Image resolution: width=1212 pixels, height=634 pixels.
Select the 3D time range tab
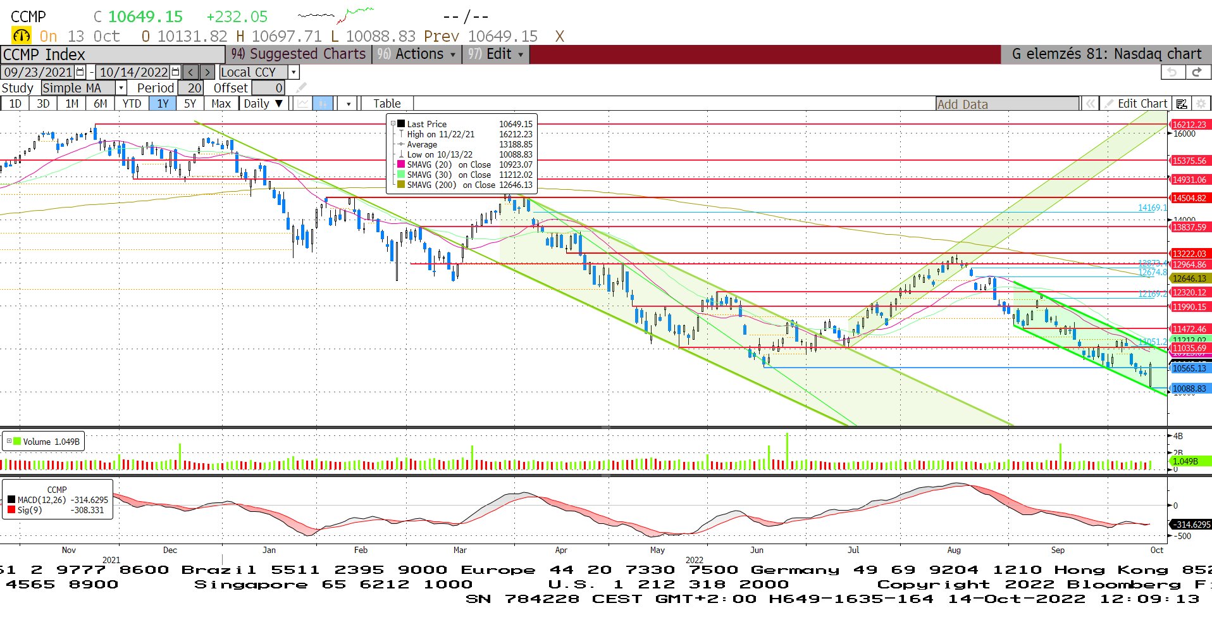43,104
